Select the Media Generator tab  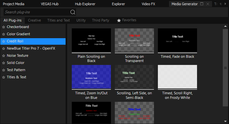(185, 4)
